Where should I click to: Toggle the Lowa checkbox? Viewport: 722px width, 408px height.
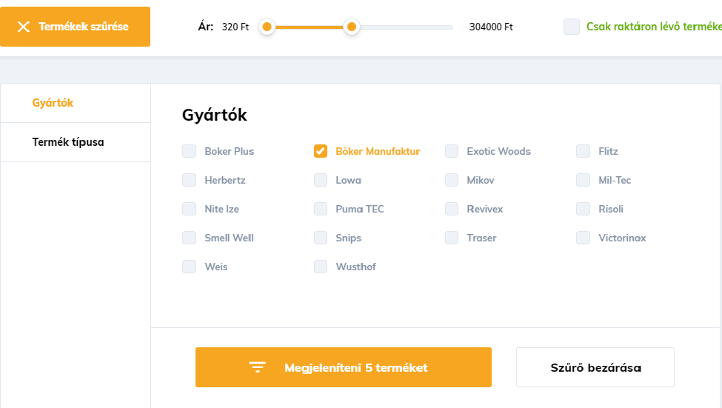[x=321, y=180]
